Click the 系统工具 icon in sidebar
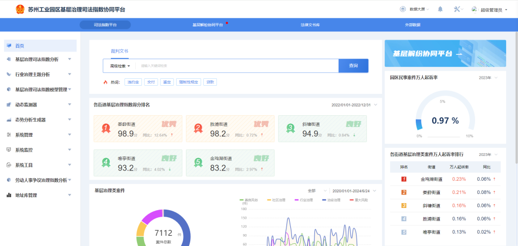This screenshot has width=518, height=246. (x=9, y=165)
